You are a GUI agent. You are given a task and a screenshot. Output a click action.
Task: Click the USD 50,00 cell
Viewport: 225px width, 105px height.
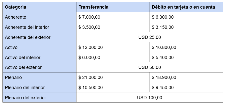click(x=150, y=67)
